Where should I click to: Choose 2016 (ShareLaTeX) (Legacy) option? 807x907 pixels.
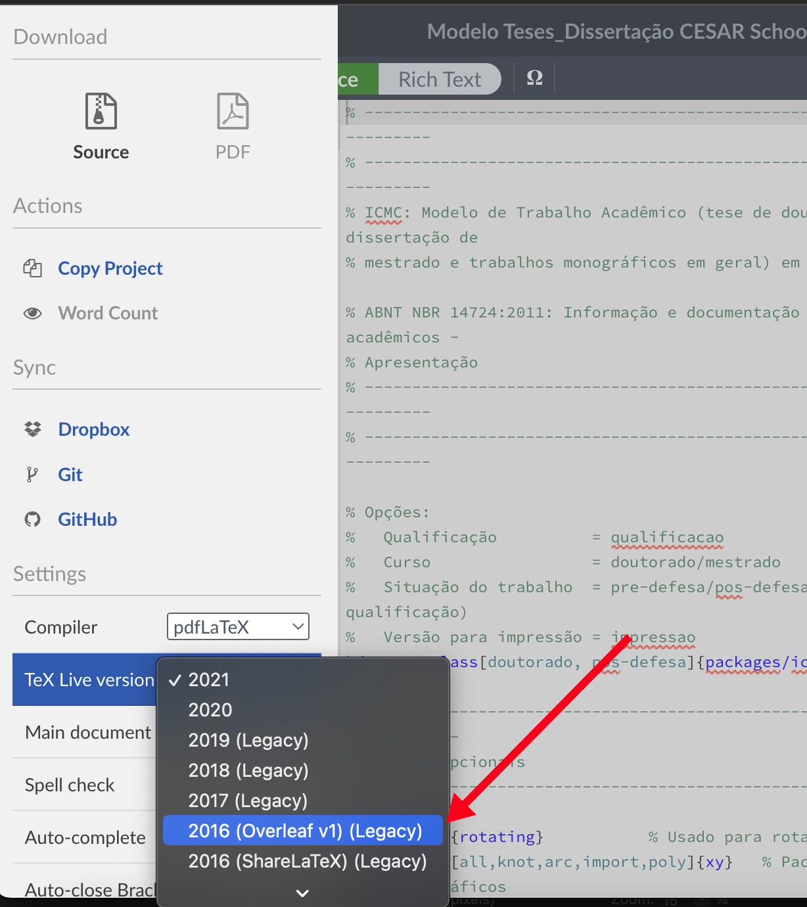302,861
